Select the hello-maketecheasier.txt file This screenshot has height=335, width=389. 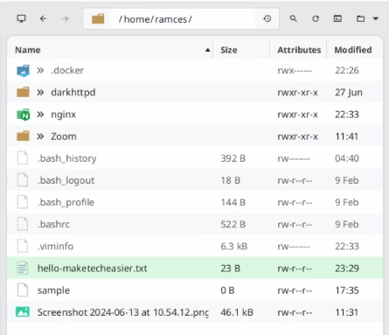pos(195,269)
